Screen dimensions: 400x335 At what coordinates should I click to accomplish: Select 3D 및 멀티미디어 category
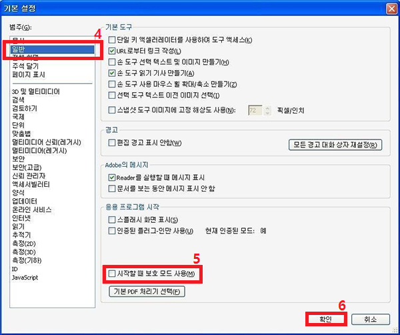[x=36, y=91]
